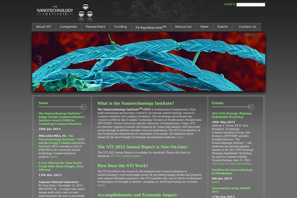
Task: Click 'How Does the NTI Work?' heading
Action: pyautogui.click(x=123, y=166)
